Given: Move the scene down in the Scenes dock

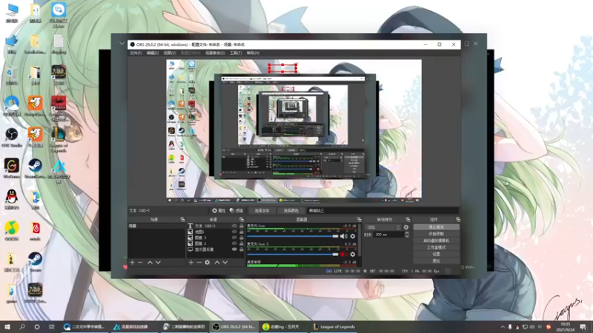Looking at the screenshot, I should coord(158,262).
